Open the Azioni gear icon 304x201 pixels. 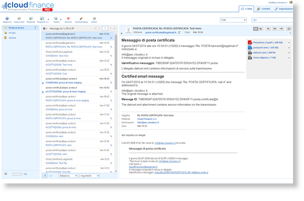click(x=94, y=19)
